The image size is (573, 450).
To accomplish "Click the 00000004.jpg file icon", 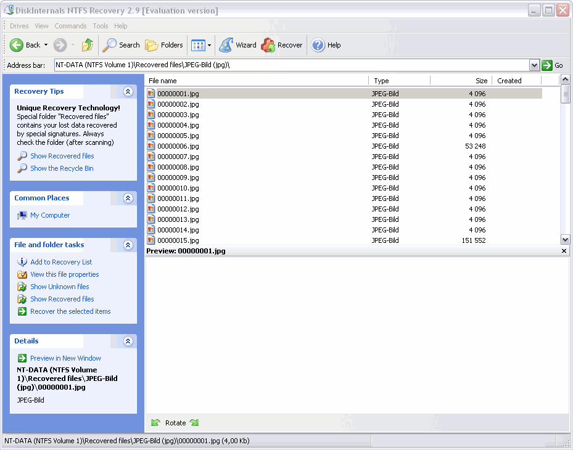I will [151, 125].
